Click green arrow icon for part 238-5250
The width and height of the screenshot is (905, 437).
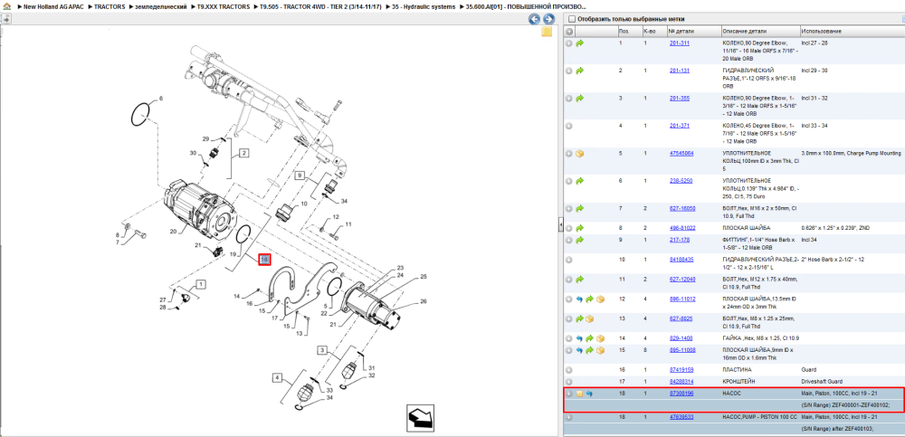coord(580,181)
